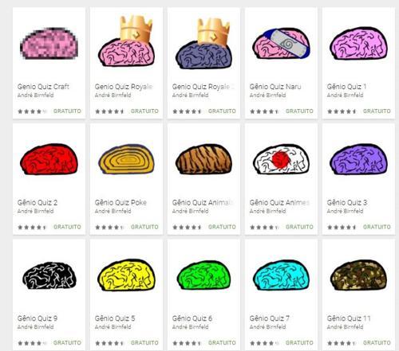Select the Japan flag Gênio Quiz Animes icon
Viewport: 399px width, 351px height.
click(281, 159)
